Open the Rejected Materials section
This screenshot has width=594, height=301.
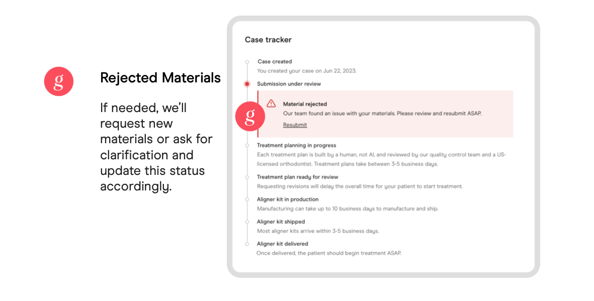point(160,78)
